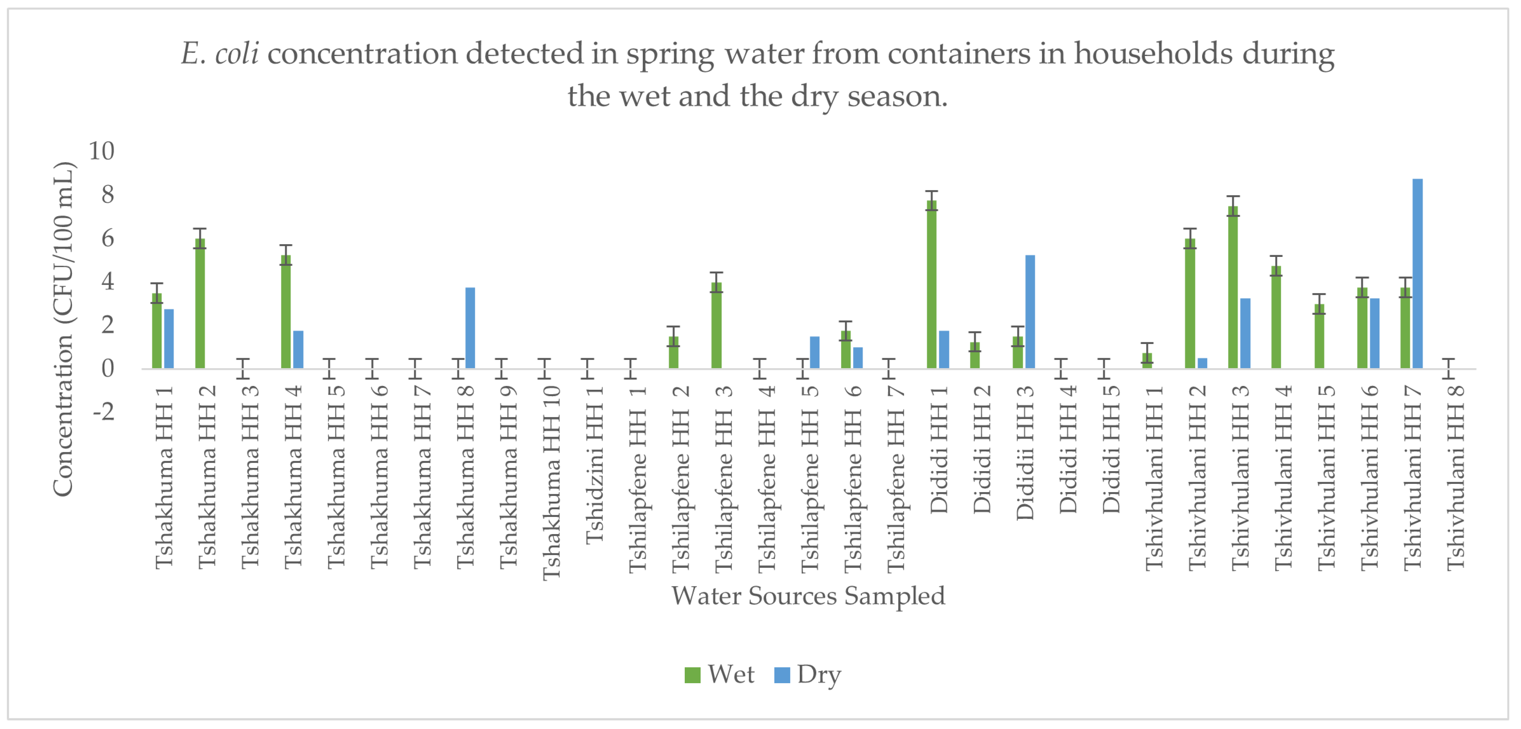Select the green Tshivhulani HH 3 wet bar
Viewport: 1521px width, 729px height.
tap(1233, 288)
